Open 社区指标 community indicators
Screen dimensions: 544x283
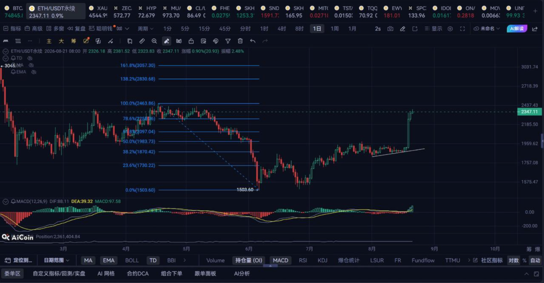pos(488,260)
